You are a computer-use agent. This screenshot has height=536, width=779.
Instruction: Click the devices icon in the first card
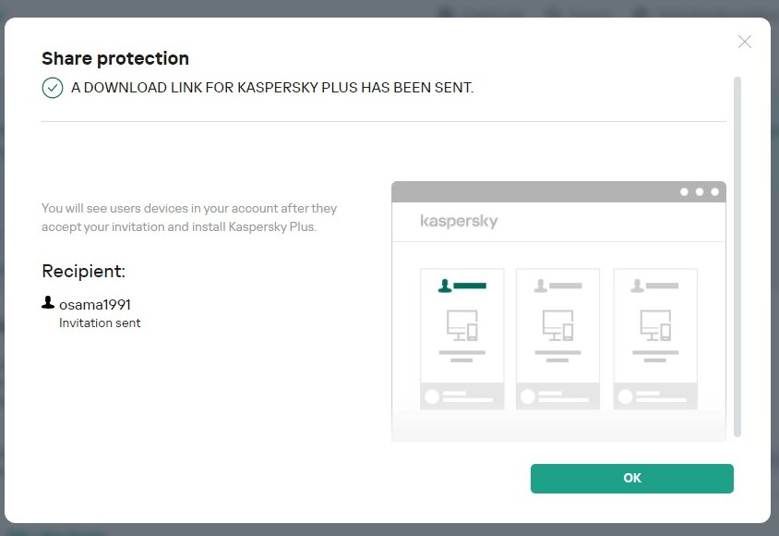click(461, 325)
